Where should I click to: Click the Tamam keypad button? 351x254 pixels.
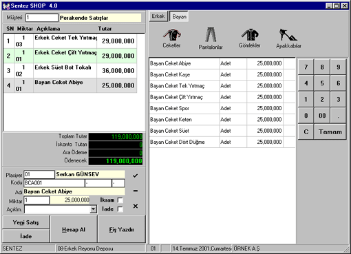pos(330,132)
